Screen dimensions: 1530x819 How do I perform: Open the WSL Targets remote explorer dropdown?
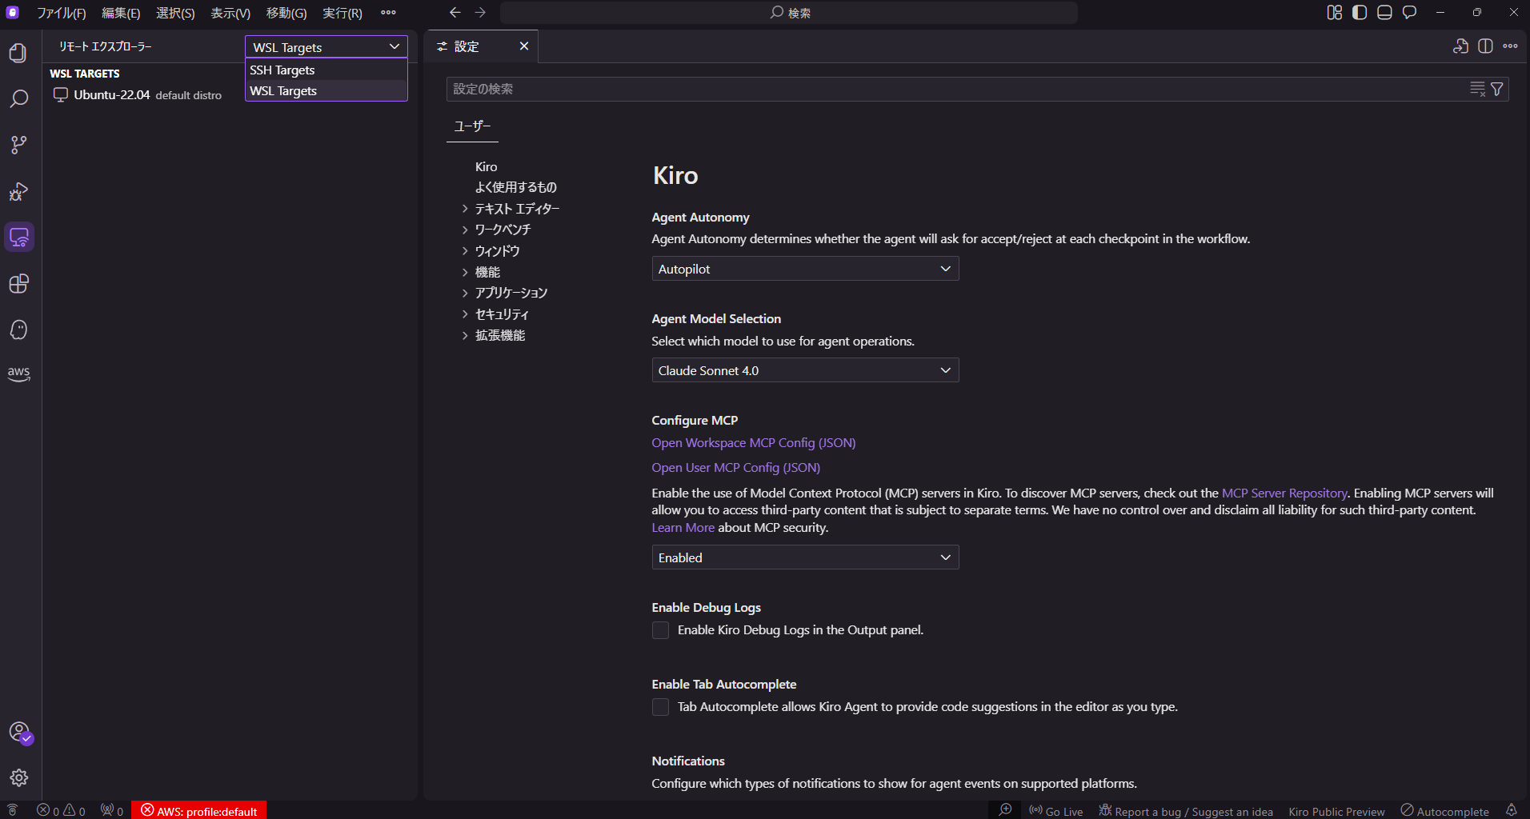click(x=326, y=47)
